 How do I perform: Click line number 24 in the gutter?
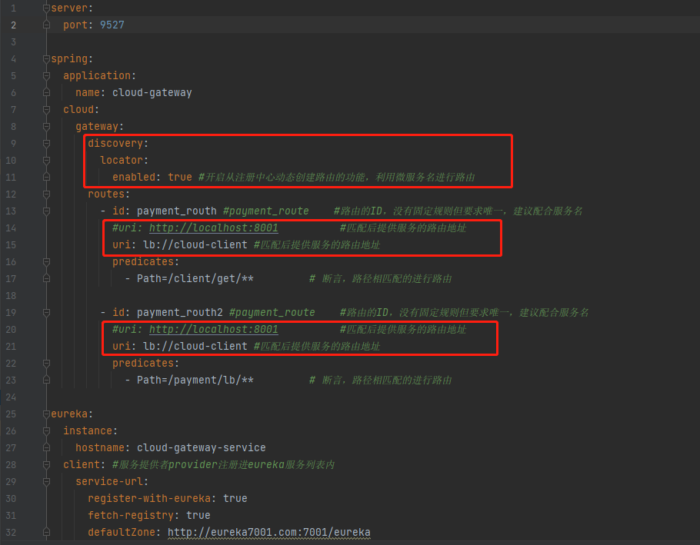[x=11, y=397]
